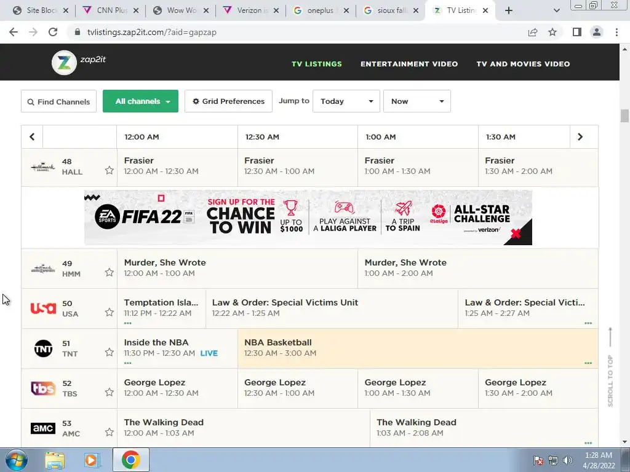The width and height of the screenshot is (630, 472).
Task: Expand the All channels dropdown
Action: [140, 101]
